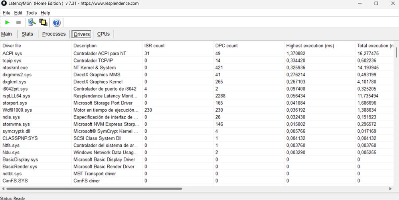The image size is (399, 200).
Task: Select the storport.sys driver row
Action: coord(197,103)
